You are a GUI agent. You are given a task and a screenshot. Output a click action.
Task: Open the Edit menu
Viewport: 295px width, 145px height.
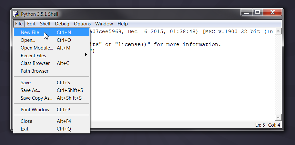[x=31, y=24]
